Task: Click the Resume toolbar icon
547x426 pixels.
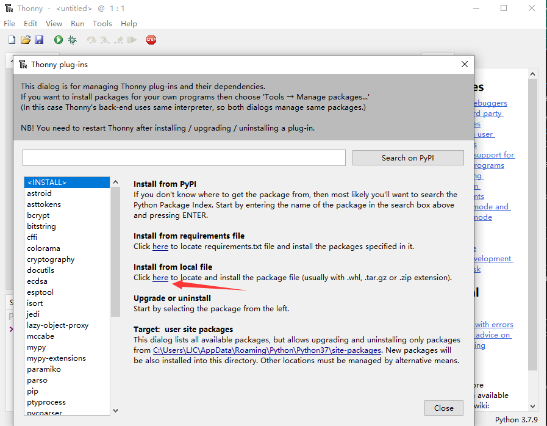Action: [x=132, y=40]
